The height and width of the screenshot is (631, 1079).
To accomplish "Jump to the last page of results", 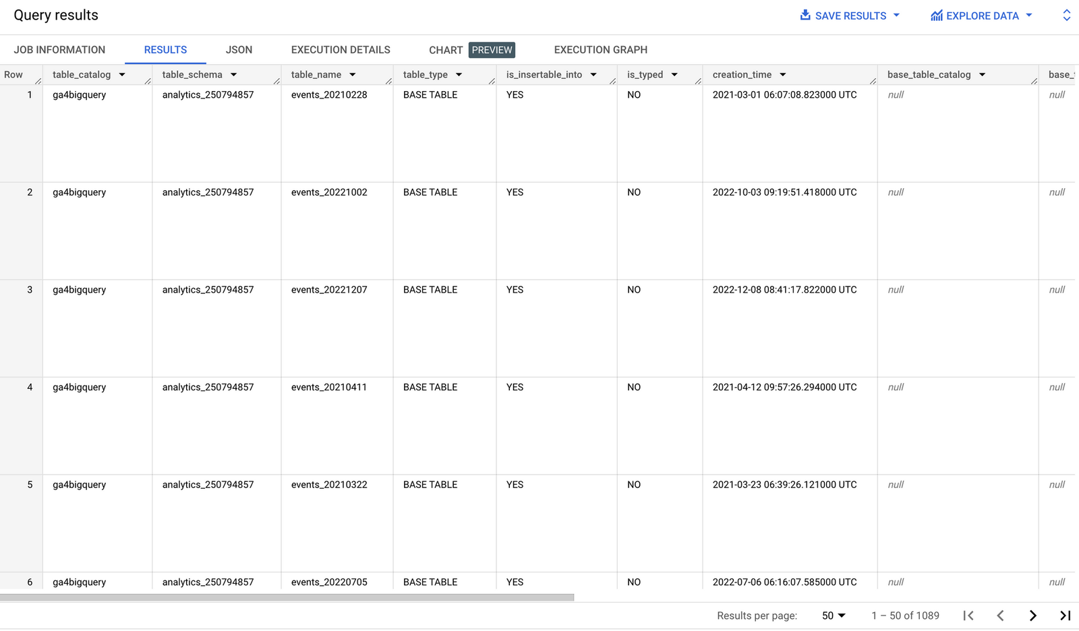I will tap(1064, 615).
